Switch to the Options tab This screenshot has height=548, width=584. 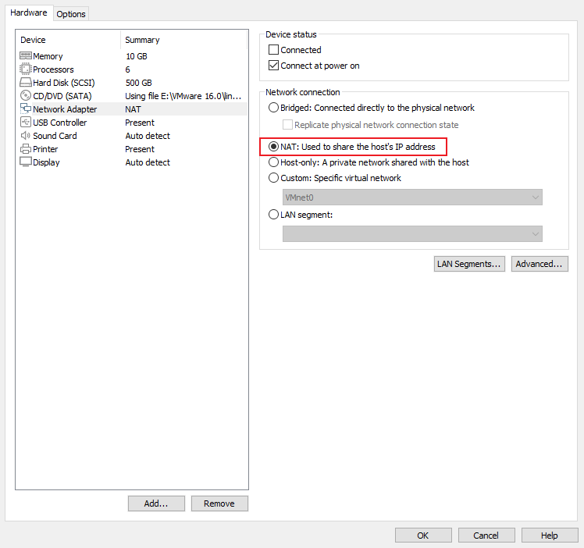tap(71, 14)
